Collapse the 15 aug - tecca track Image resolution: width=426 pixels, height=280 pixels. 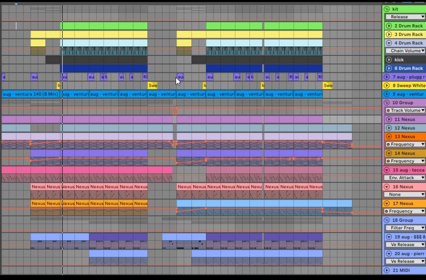click(387, 170)
